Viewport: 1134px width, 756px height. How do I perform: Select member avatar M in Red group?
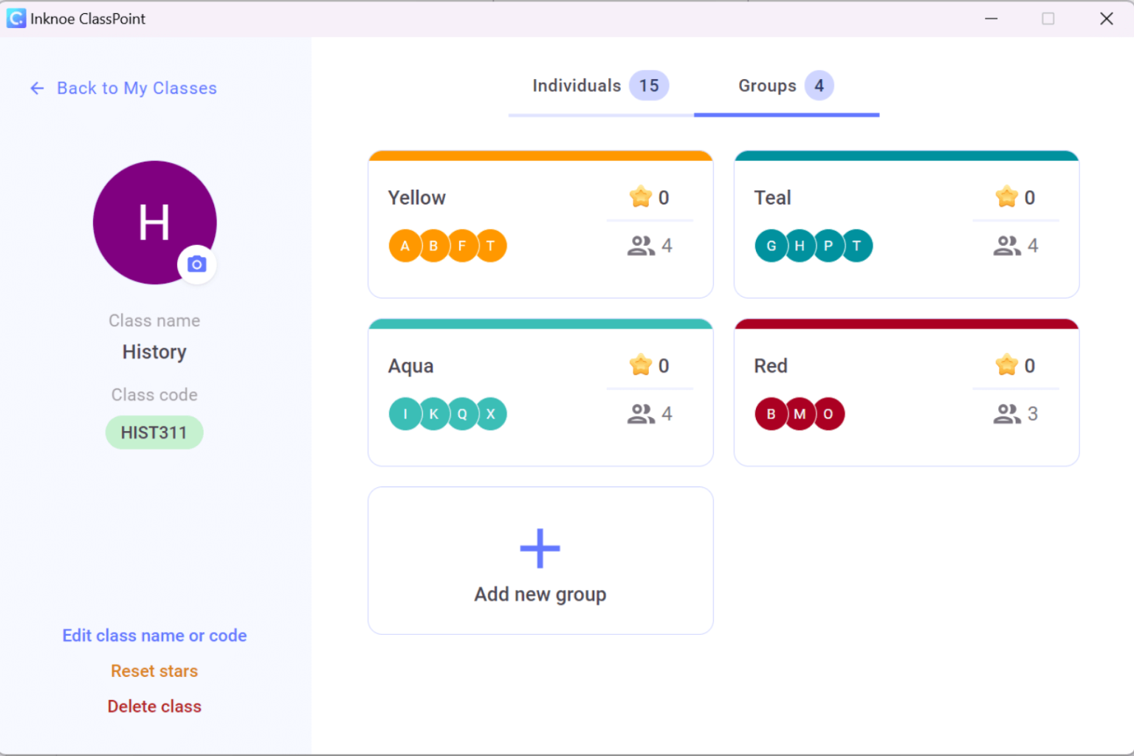800,413
